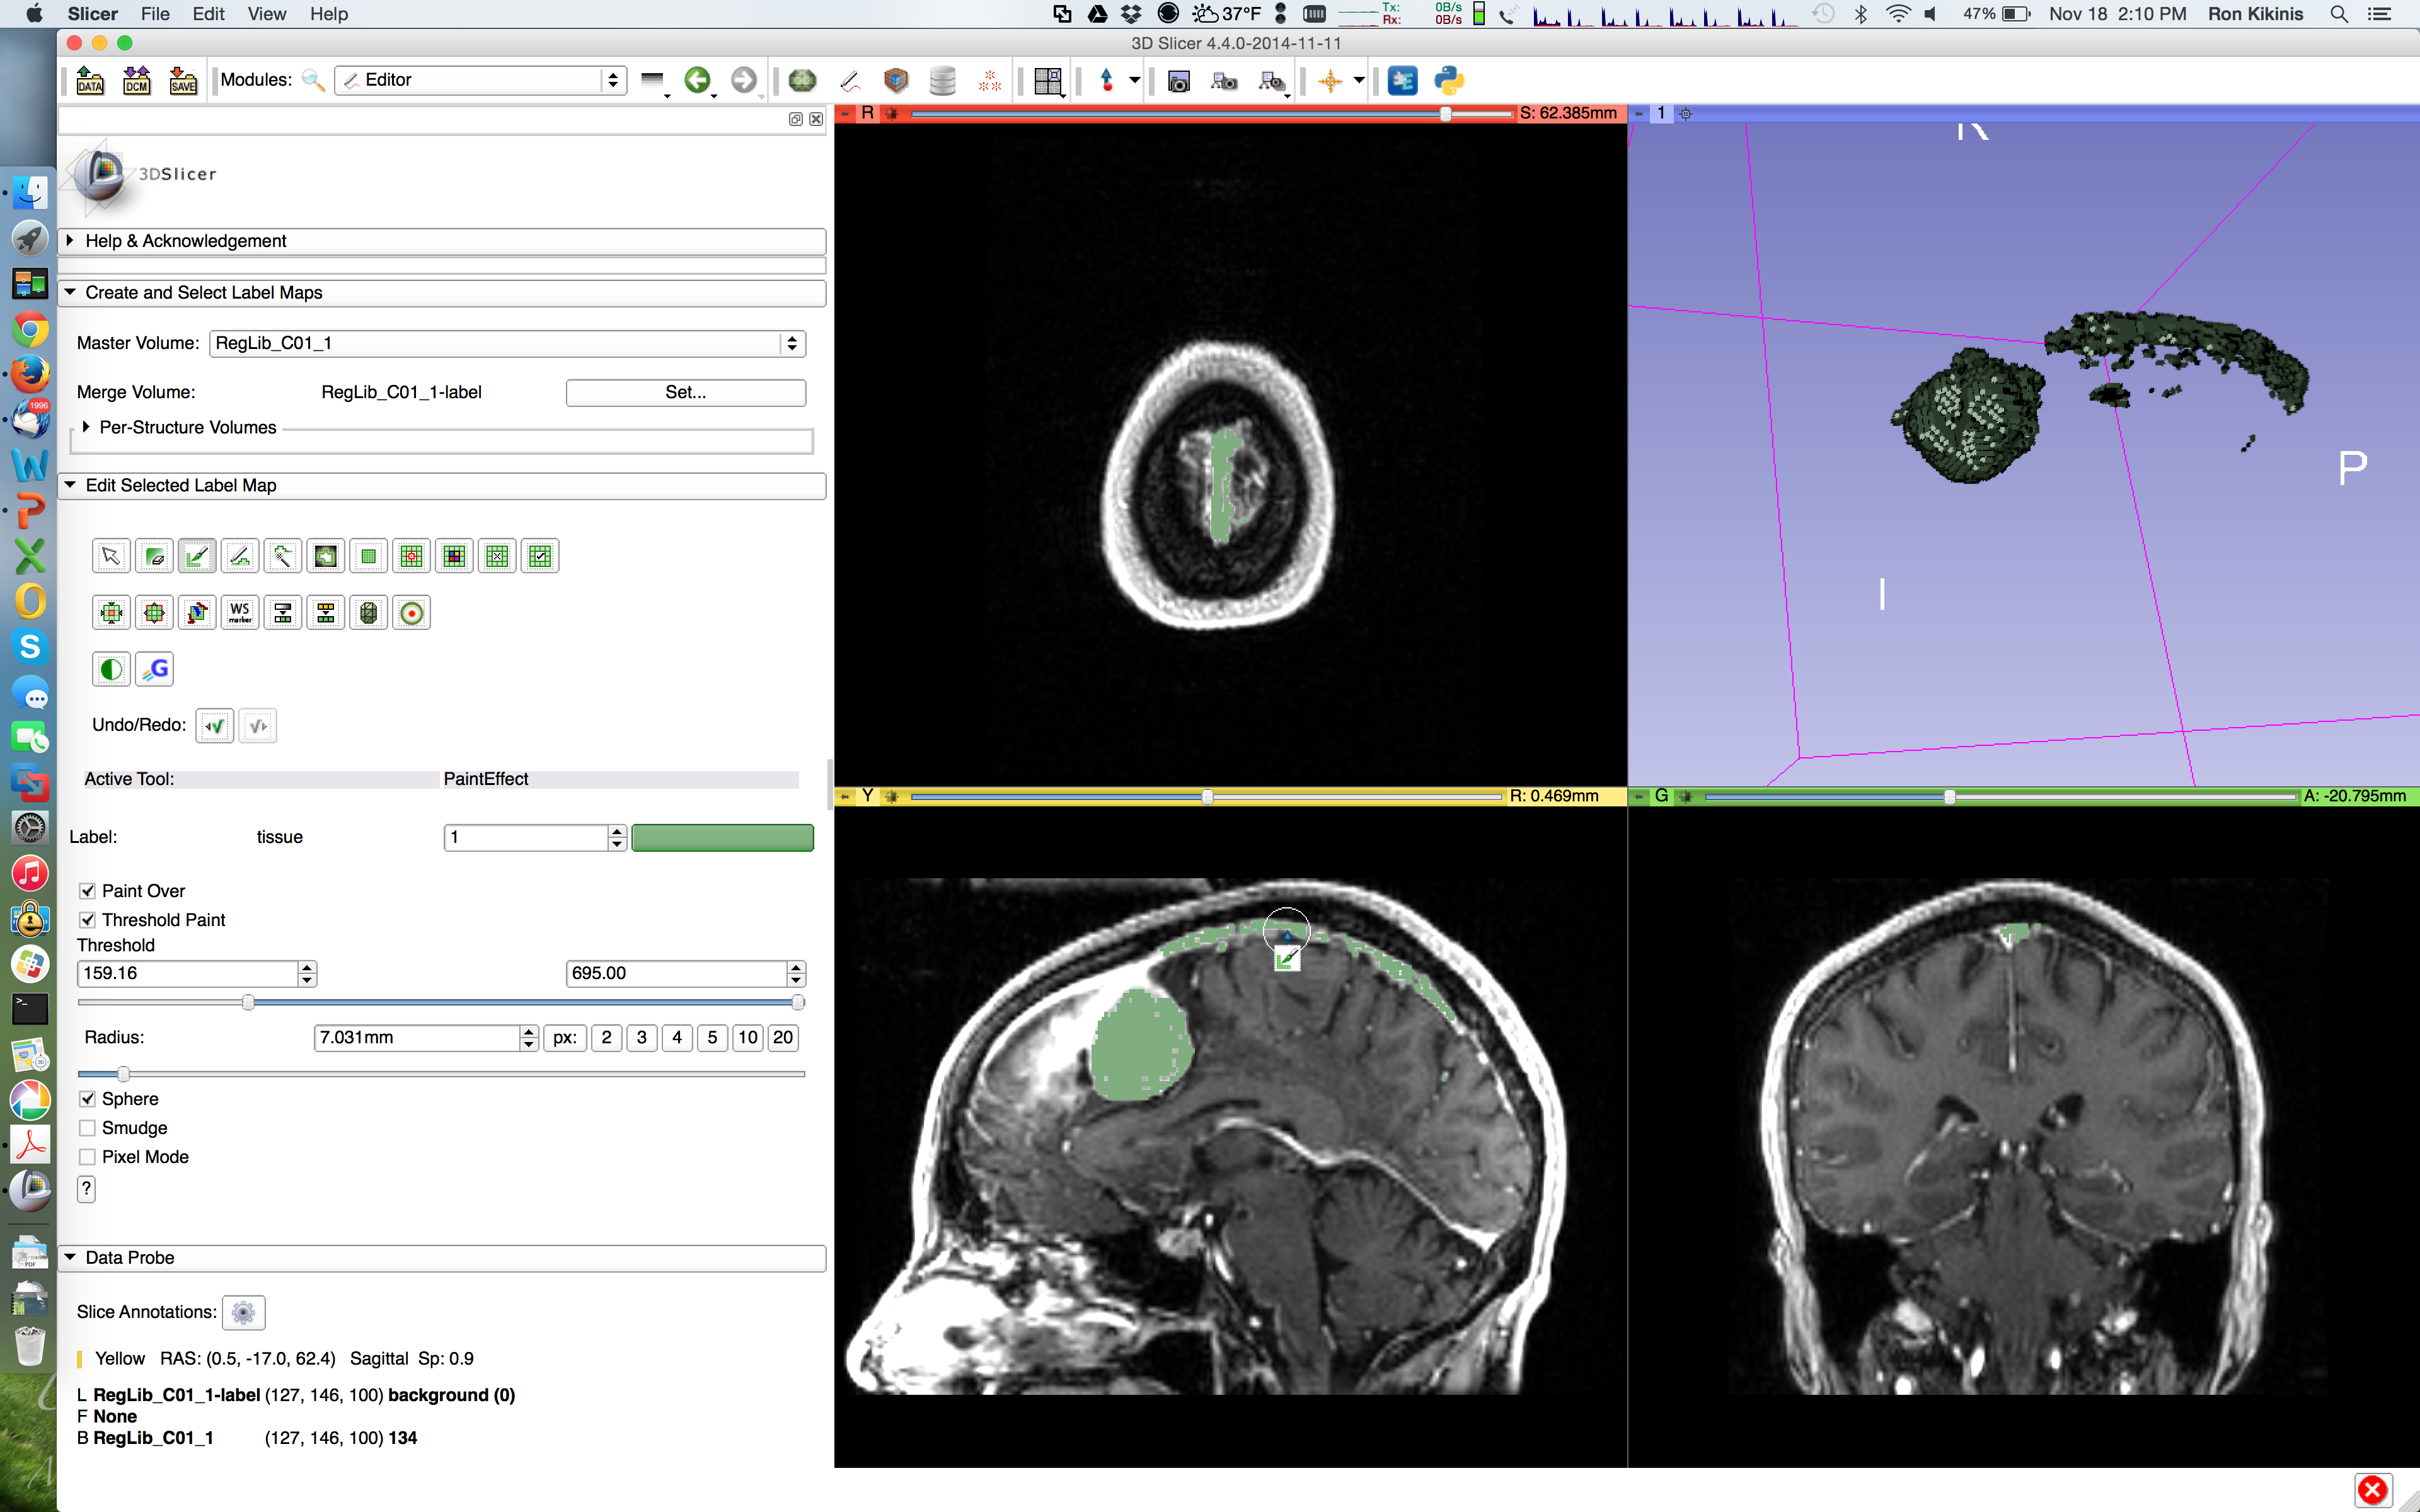Click the GrowCut G icon tool
This screenshot has height=1512, width=2420.
point(154,669)
